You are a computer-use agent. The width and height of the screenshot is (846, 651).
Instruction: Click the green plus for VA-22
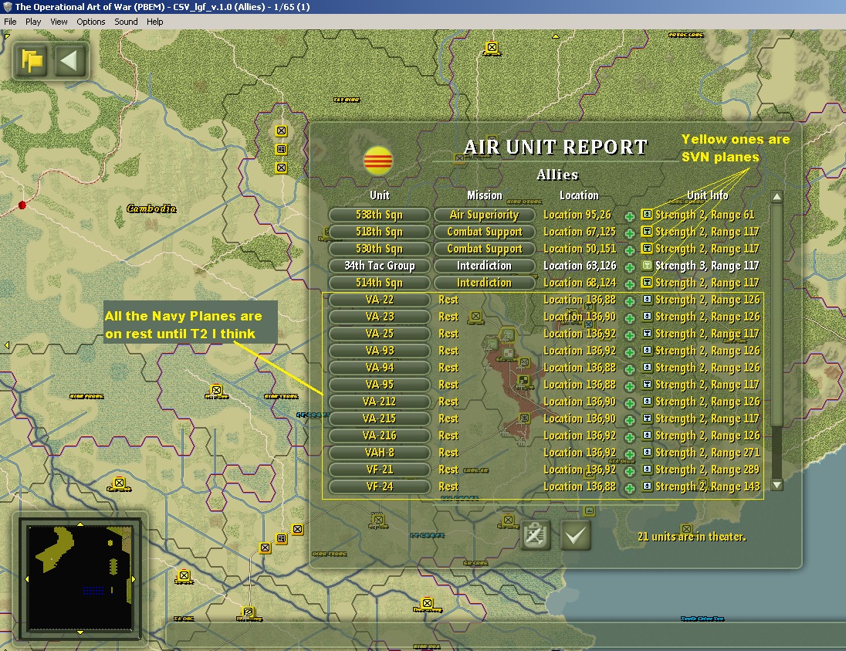(629, 301)
